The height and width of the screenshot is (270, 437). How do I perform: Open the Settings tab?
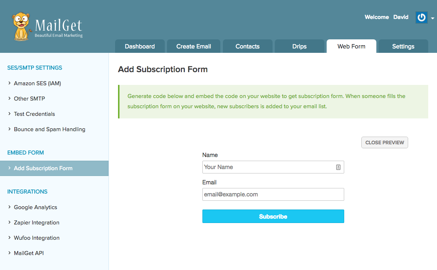(403, 46)
